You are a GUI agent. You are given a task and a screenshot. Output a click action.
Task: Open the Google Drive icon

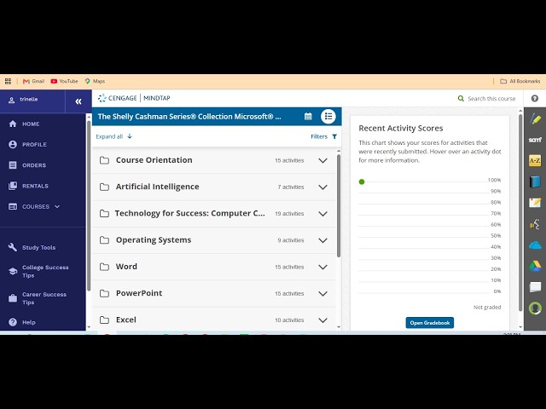tap(535, 267)
